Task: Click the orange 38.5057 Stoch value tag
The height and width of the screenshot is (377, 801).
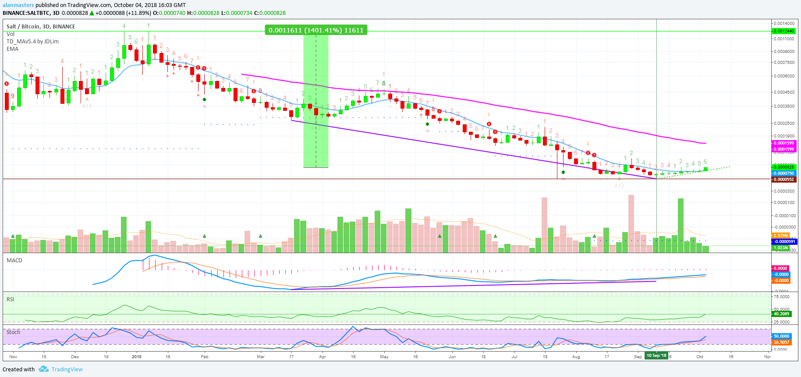Action: pos(781,342)
